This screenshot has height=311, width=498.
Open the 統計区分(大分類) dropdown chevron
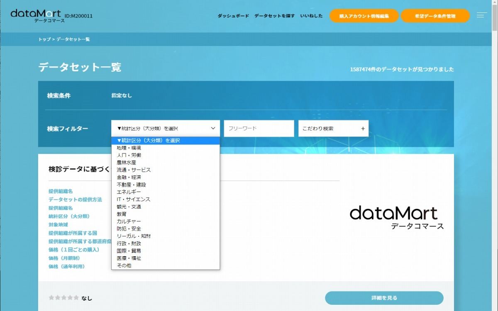point(213,129)
